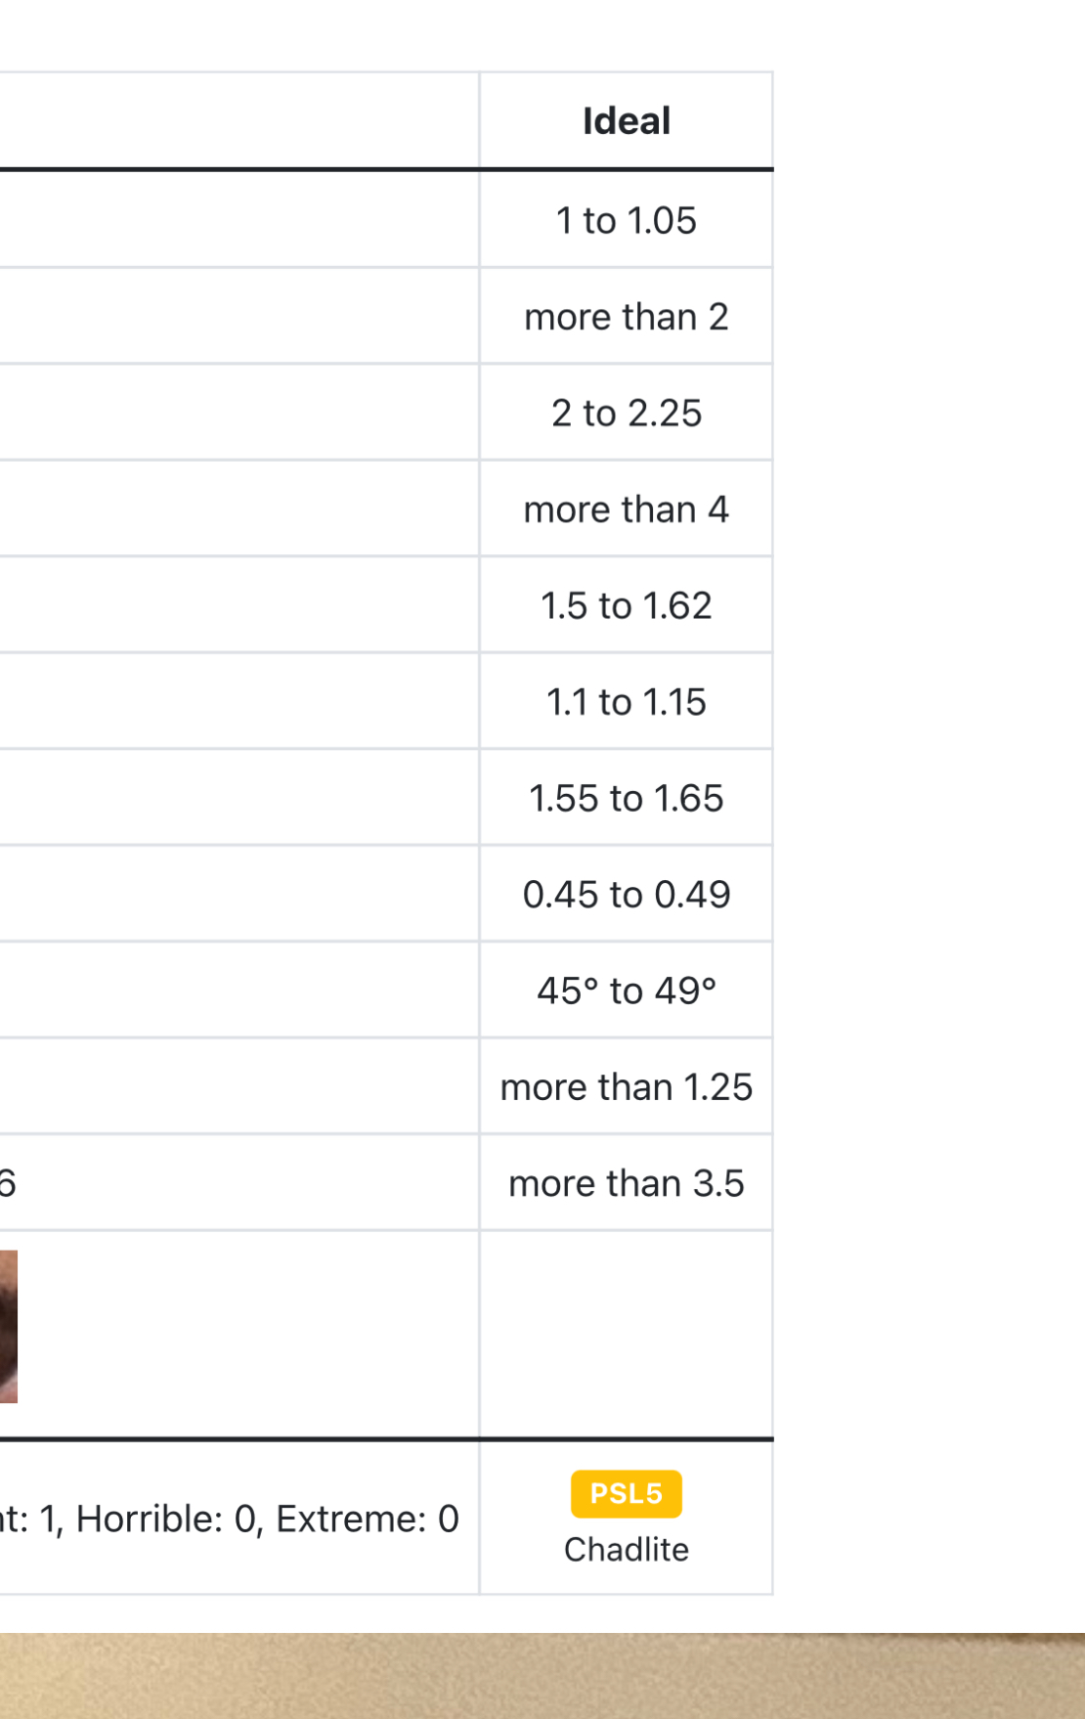Click the yellow PSL5 badge

coord(626,1494)
